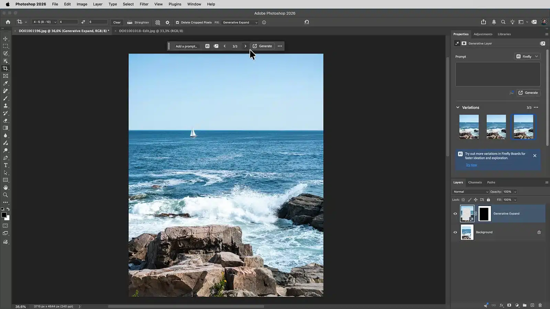Swap width and height crop values
Screen dimensions: 550x309
pyautogui.click(x=83, y=22)
